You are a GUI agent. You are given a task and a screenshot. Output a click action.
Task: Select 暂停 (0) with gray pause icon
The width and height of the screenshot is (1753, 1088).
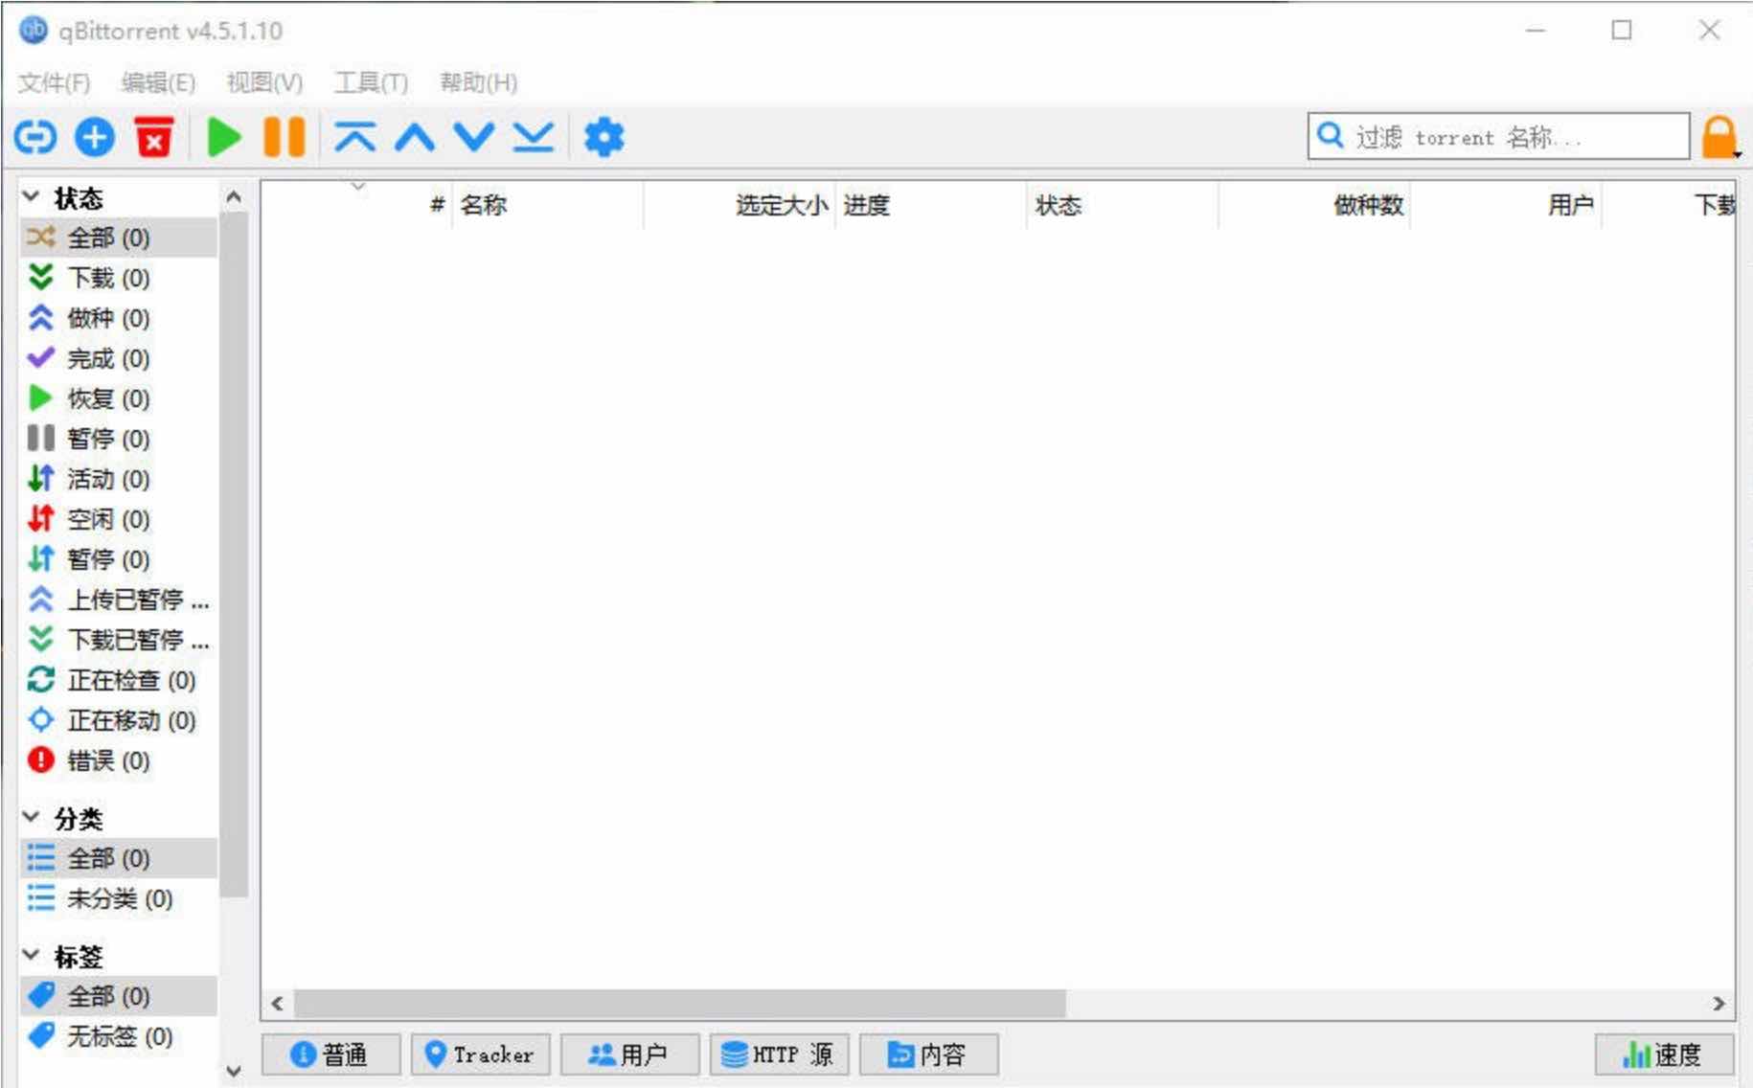(119, 439)
